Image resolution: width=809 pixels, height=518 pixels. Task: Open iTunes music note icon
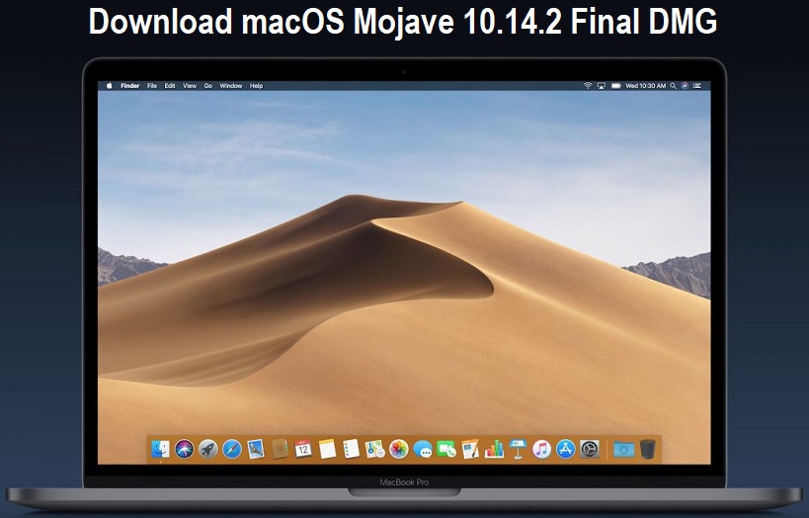(541, 449)
